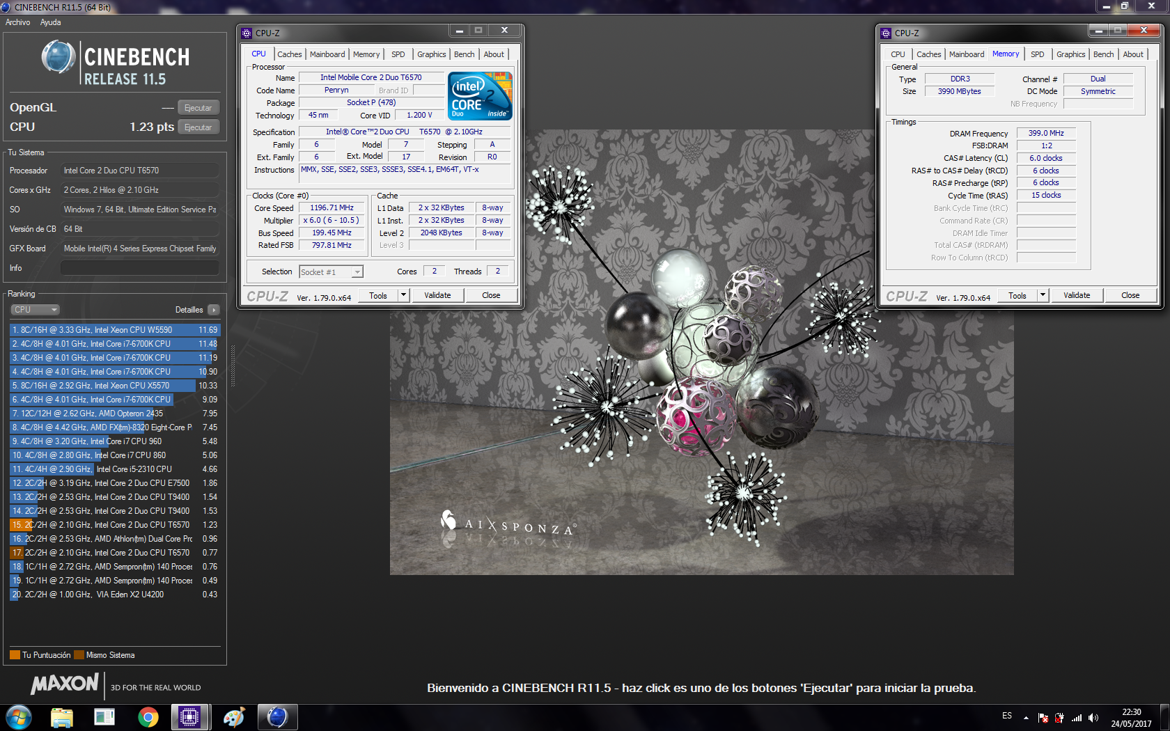Click the Info input field
The width and height of the screenshot is (1170, 731).
point(140,268)
